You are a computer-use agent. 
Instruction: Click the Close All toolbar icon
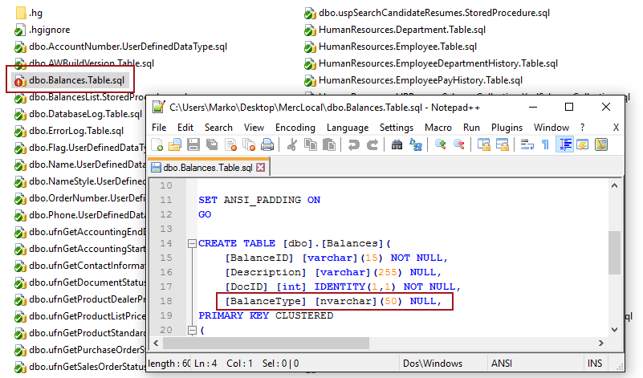(249, 144)
